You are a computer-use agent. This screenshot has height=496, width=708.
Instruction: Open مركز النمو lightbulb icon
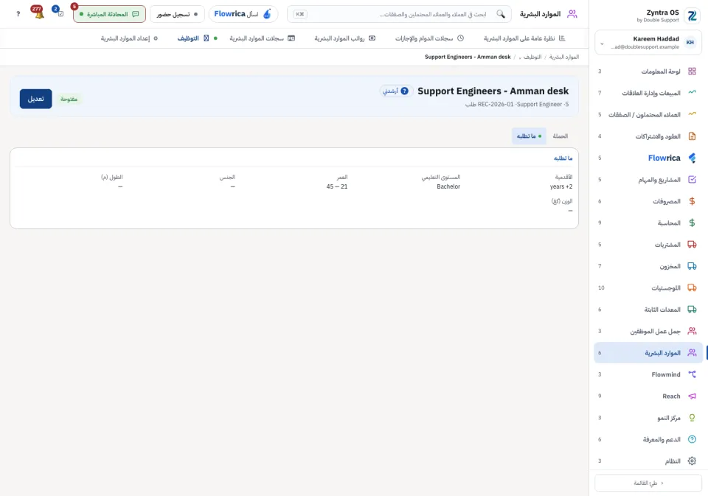click(x=692, y=417)
